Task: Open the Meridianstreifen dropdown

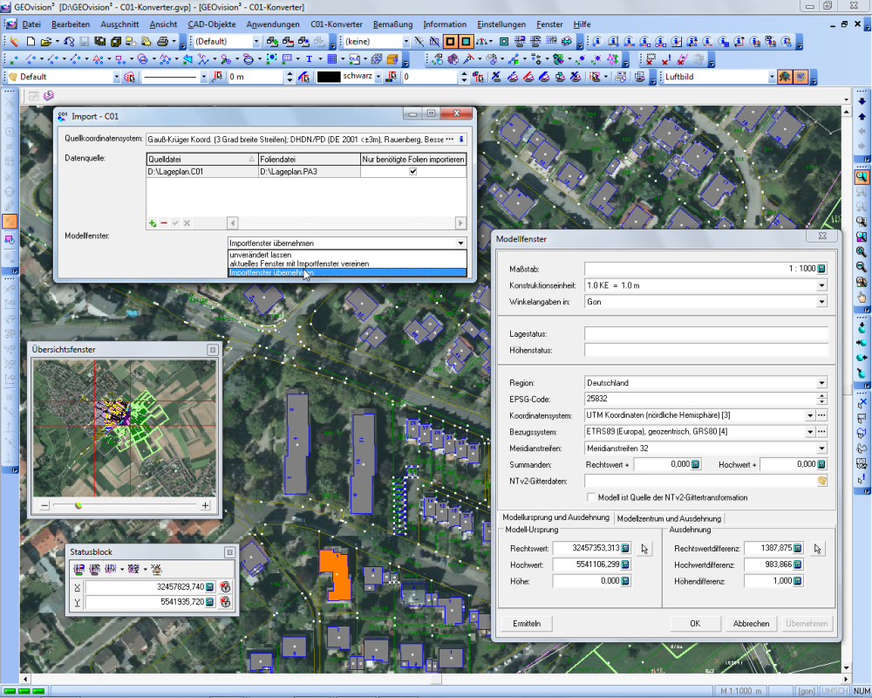Action: [x=821, y=448]
